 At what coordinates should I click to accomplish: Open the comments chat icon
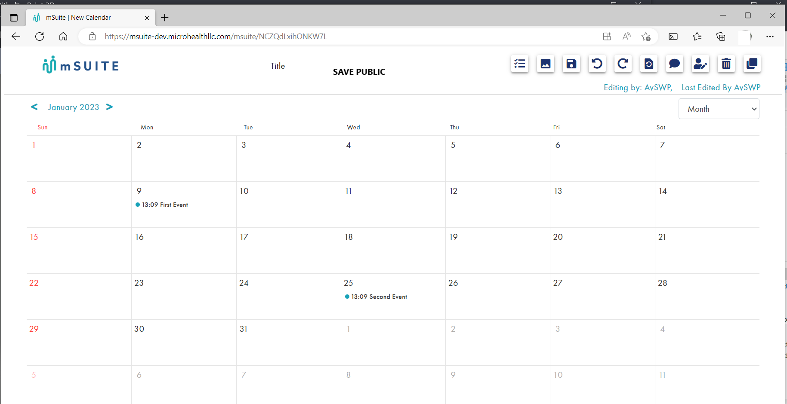[674, 64]
